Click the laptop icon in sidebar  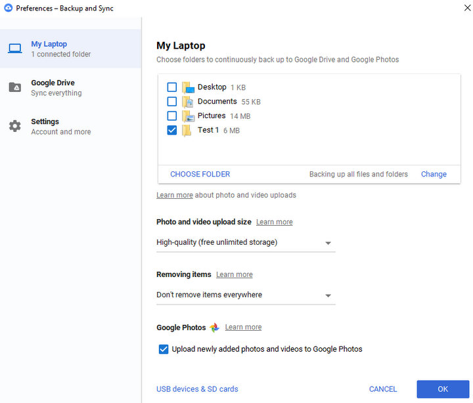point(14,49)
